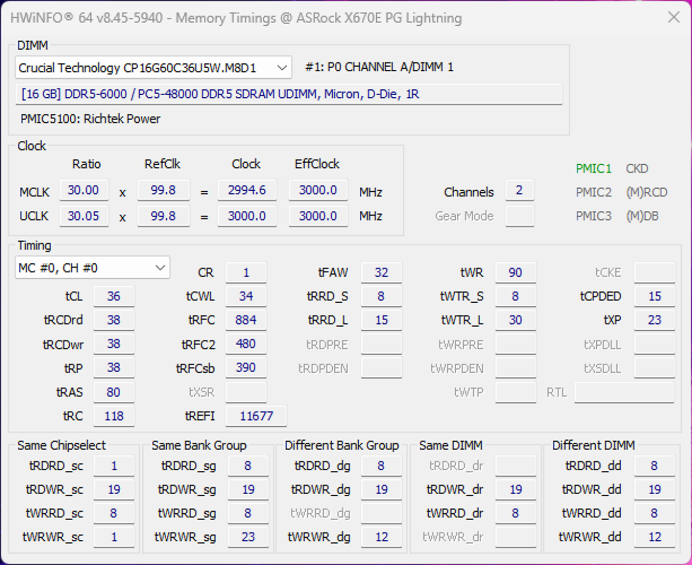
Task: Click the tWRWR_sc value 1
Action: [x=114, y=537]
